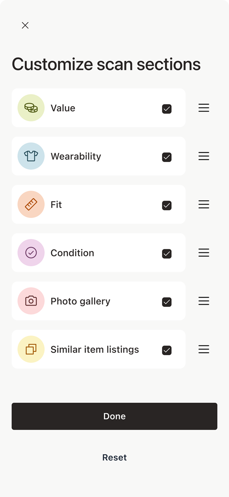Screen dimensions: 229x497
Task: Click the Reset link
Action: click(x=114, y=457)
